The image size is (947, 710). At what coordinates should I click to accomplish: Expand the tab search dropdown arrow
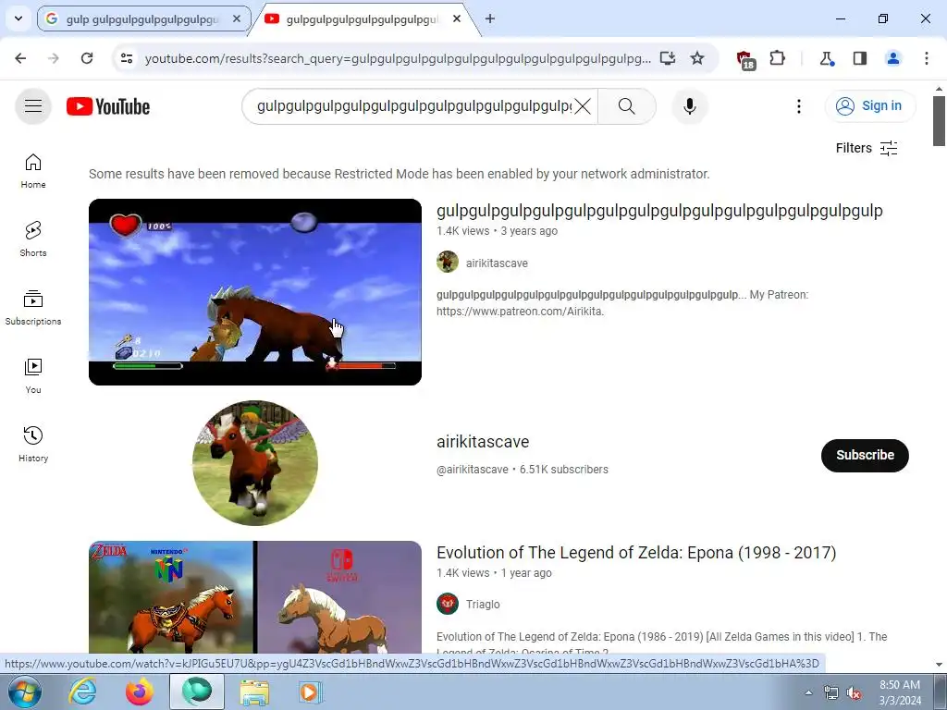click(x=18, y=18)
